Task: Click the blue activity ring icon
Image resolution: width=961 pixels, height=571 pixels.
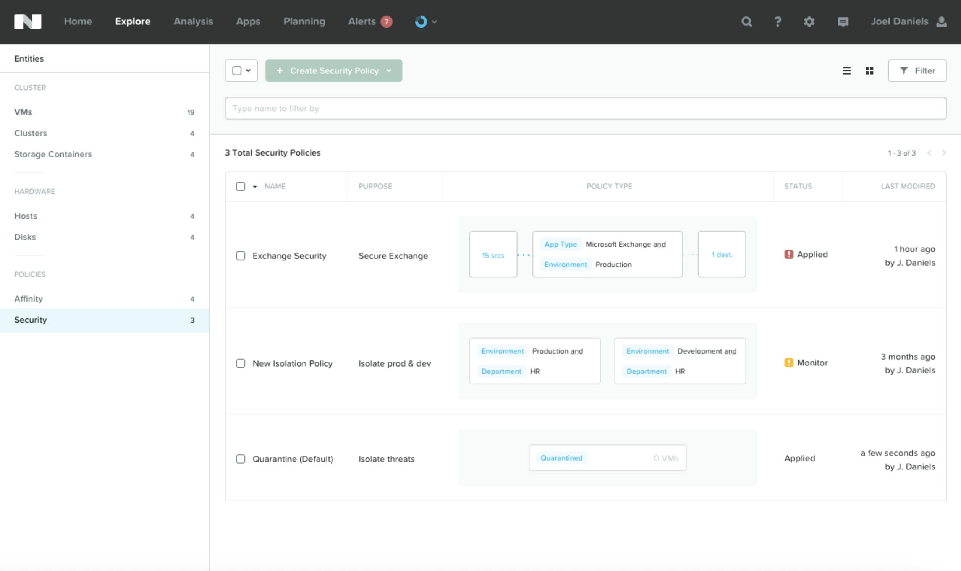Action: pos(421,21)
